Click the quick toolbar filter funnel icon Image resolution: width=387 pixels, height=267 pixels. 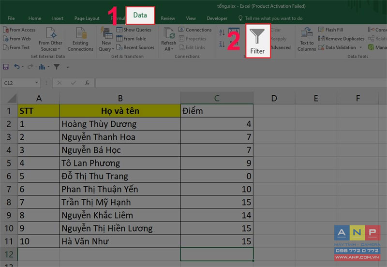tap(57, 67)
